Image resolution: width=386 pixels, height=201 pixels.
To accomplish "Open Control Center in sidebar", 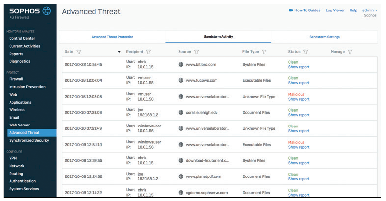I will coord(22,38).
